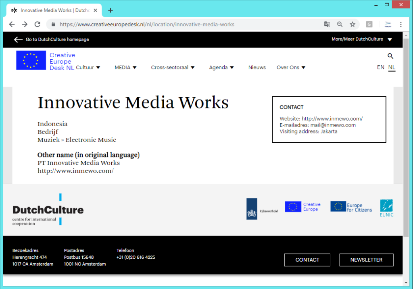Select the Innovative Media Works browser tab

click(x=54, y=10)
